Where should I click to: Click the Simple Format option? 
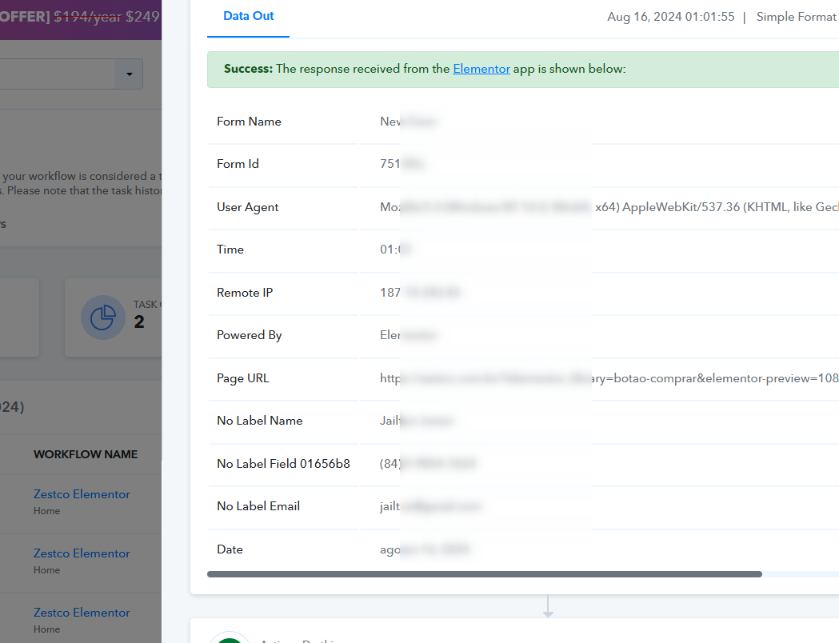(796, 17)
